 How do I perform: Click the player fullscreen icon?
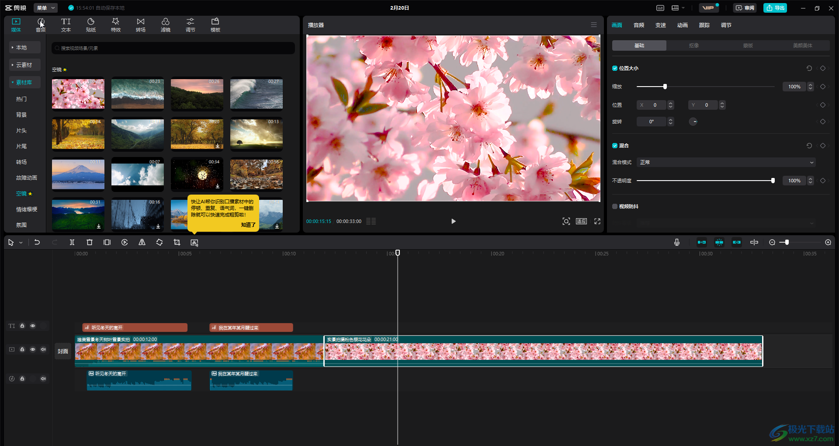pos(597,221)
